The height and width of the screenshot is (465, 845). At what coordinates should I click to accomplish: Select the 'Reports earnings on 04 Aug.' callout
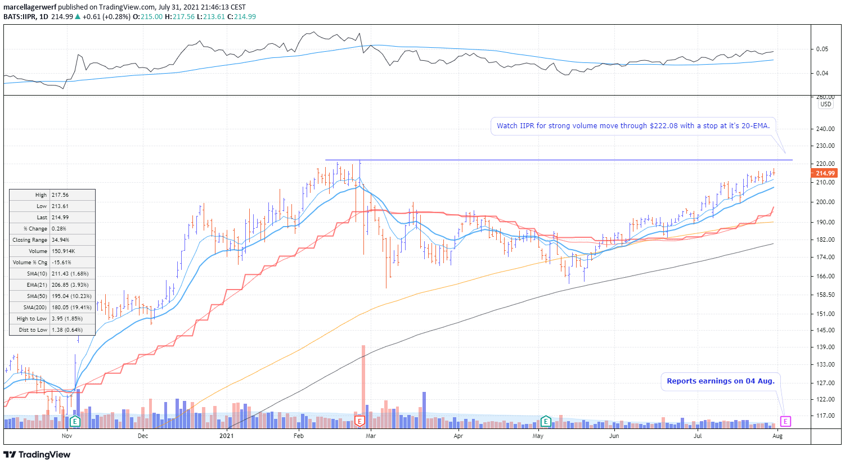point(721,381)
